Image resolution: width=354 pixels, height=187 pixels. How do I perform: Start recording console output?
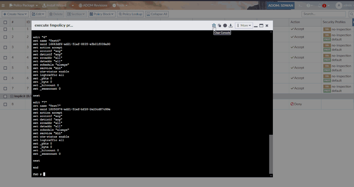tap(225, 25)
